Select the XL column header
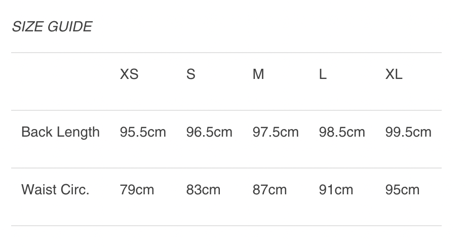This screenshot has height=250, width=465. click(394, 74)
